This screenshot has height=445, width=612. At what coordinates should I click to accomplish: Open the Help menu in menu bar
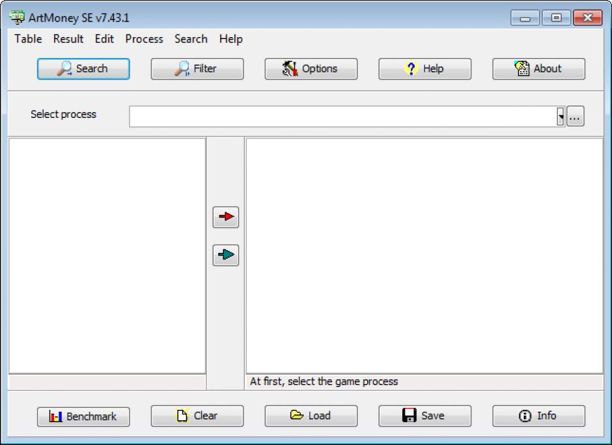230,39
